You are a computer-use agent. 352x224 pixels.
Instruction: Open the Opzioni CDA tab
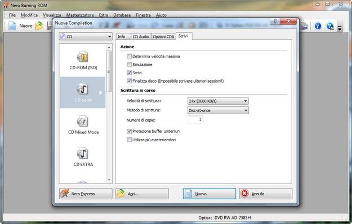[x=163, y=37]
